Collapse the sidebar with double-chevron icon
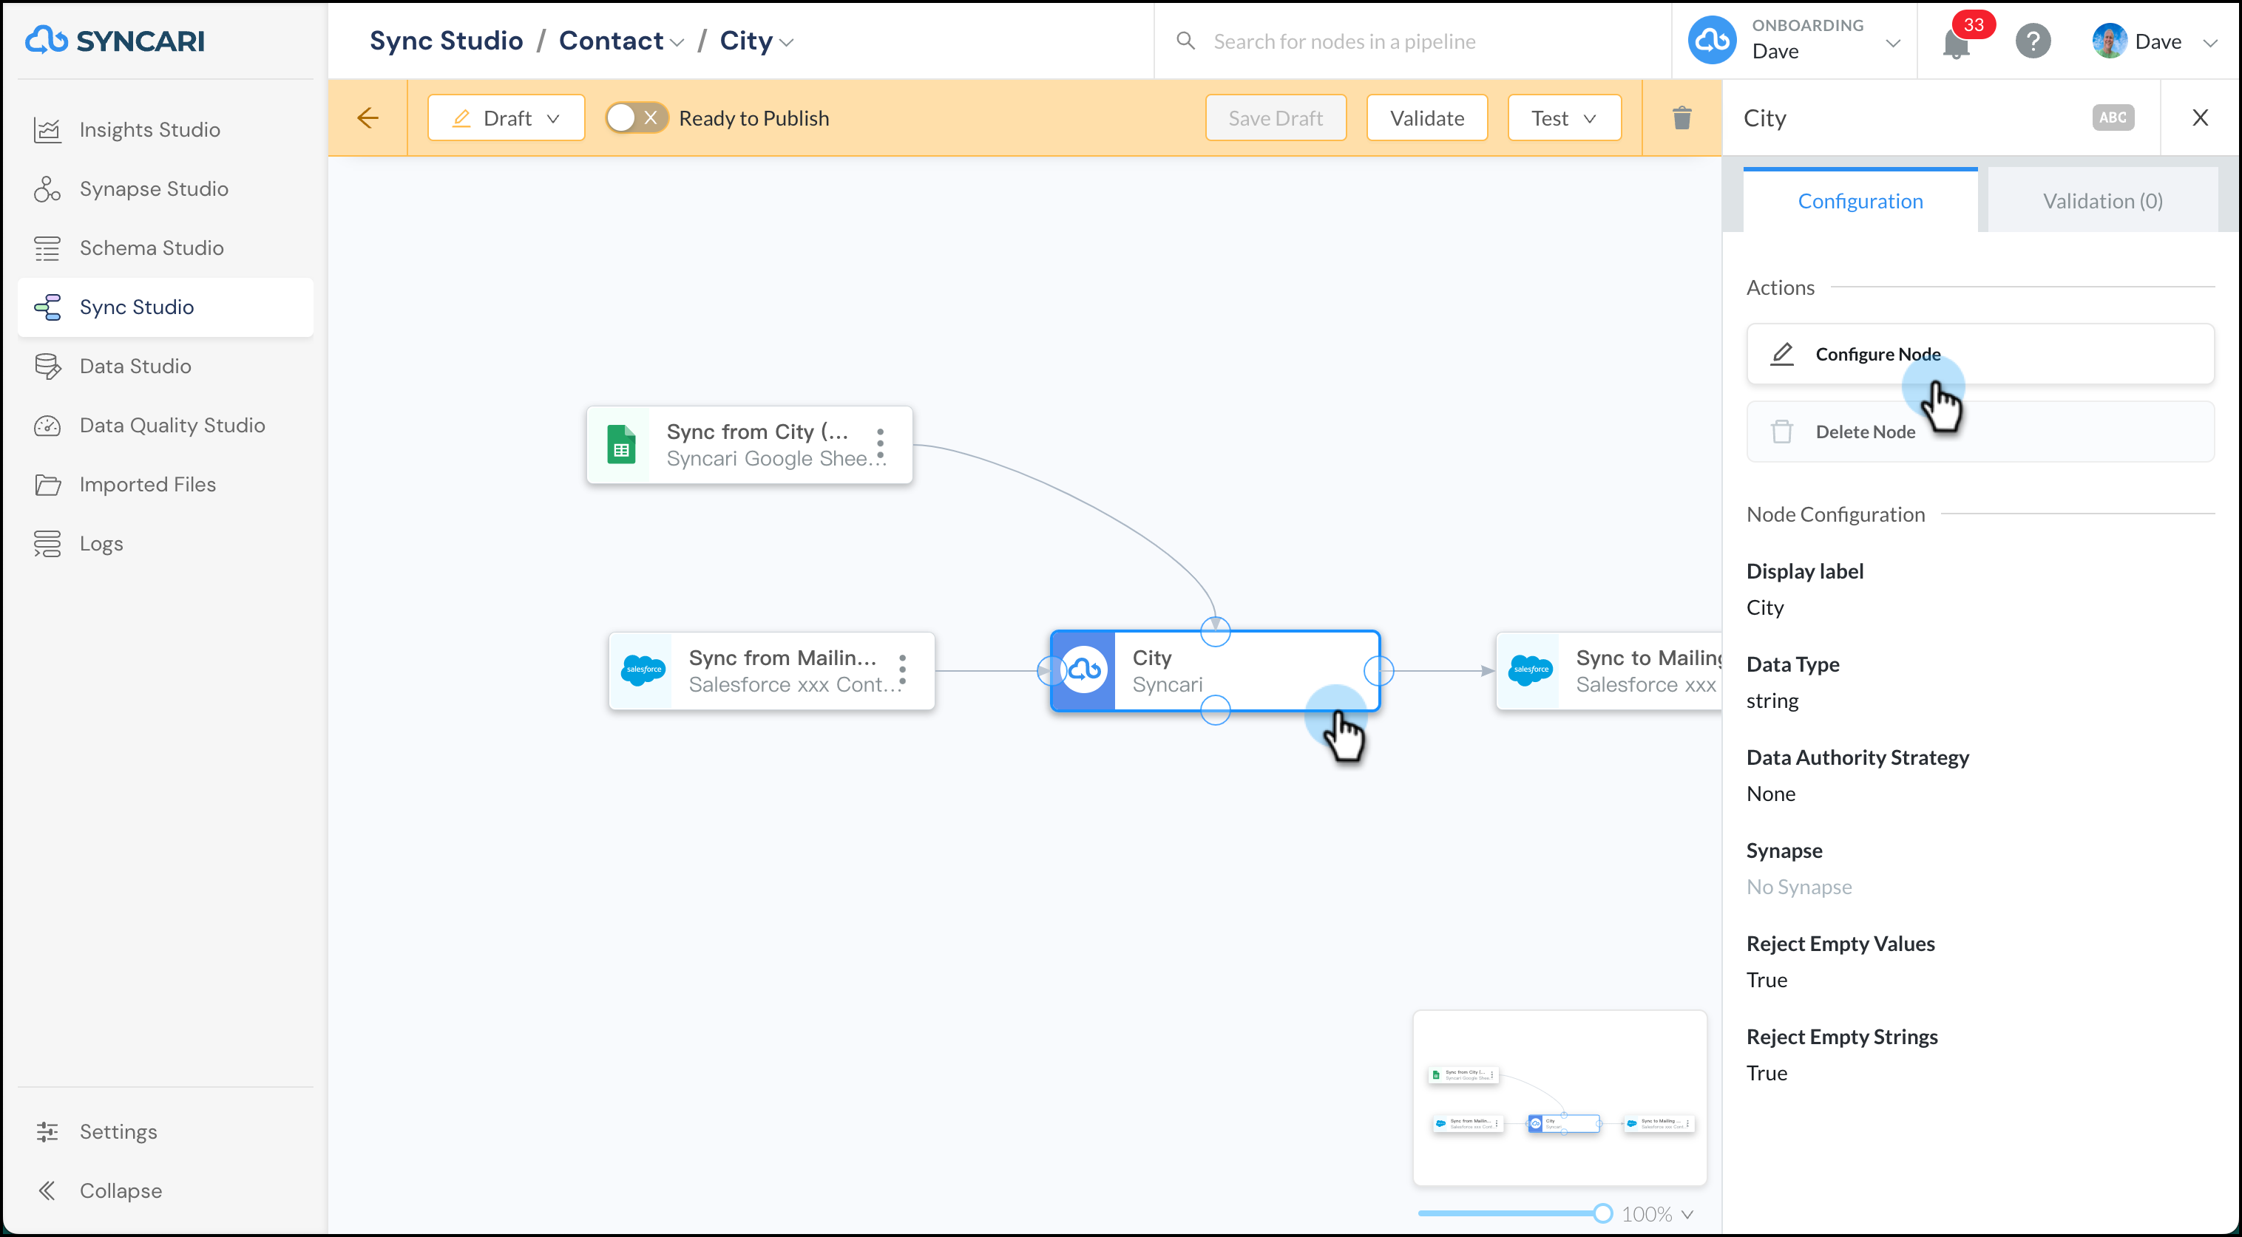 click(47, 1191)
